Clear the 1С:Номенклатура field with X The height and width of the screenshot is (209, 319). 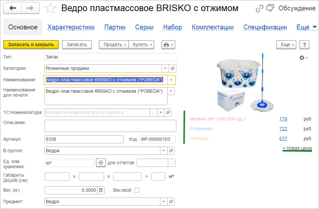(161, 113)
